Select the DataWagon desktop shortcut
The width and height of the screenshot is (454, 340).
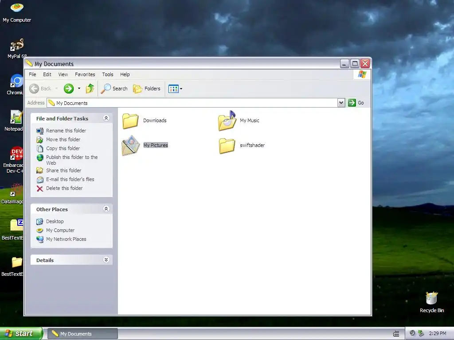pyautogui.click(x=12, y=194)
